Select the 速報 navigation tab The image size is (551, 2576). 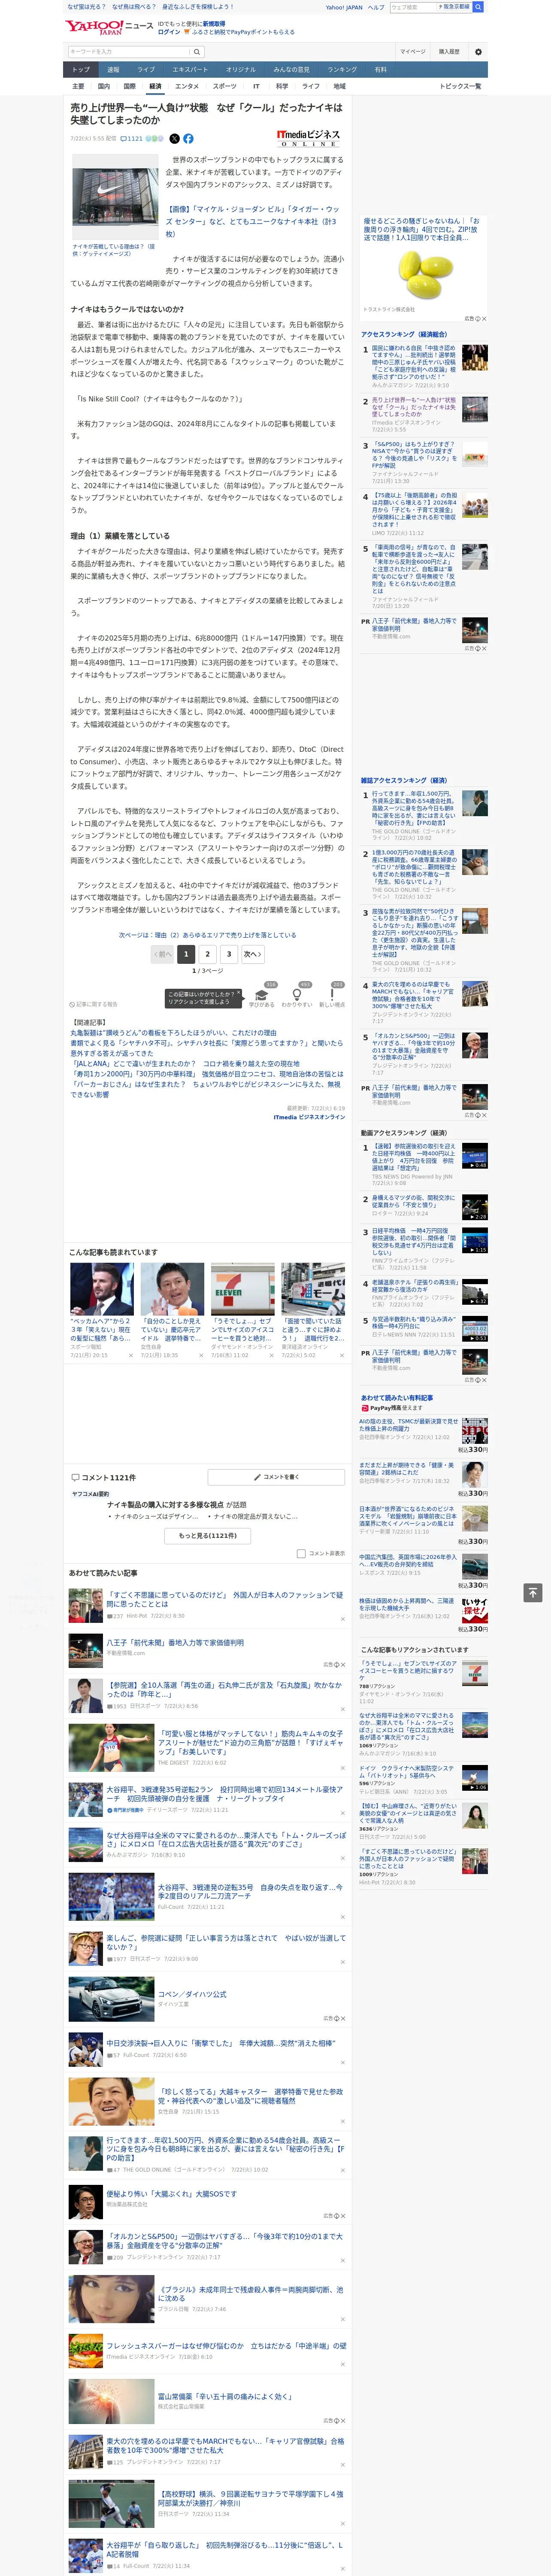113,70
